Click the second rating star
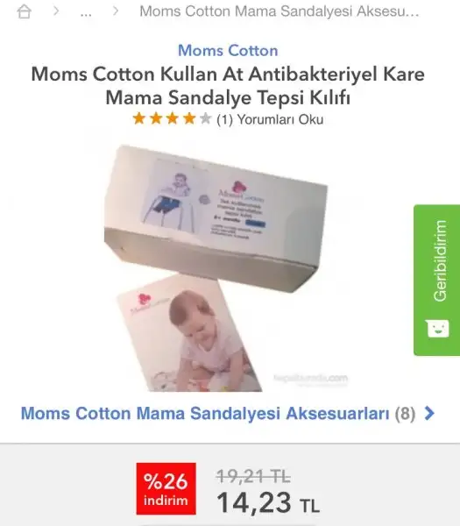 [156, 118]
